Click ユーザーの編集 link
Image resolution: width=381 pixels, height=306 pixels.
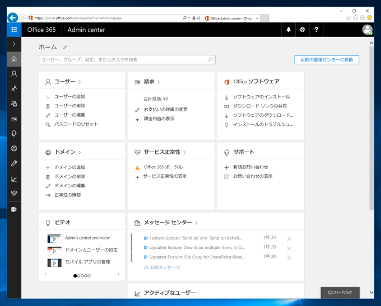[x=69, y=115]
